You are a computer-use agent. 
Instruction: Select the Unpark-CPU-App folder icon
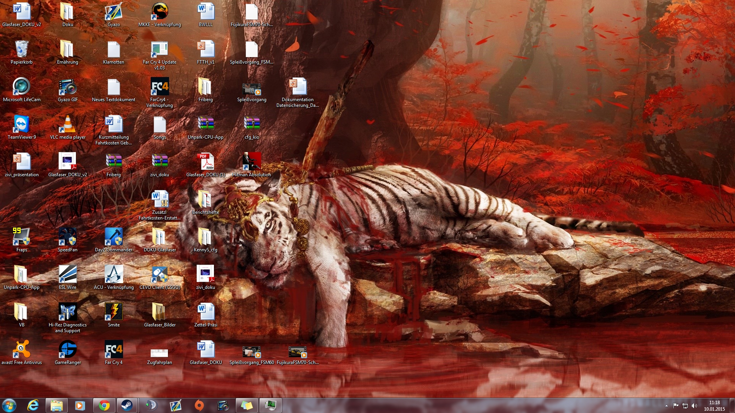pyautogui.click(x=21, y=277)
